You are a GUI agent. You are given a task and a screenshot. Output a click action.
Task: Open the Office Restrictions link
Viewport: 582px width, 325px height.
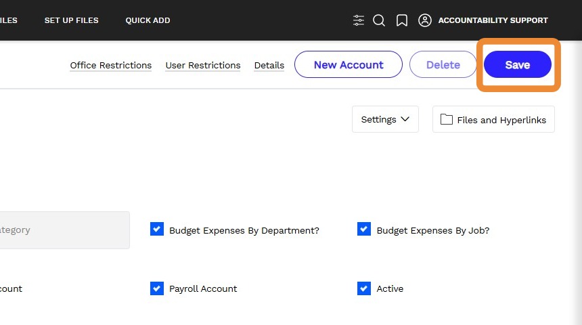click(110, 65)
